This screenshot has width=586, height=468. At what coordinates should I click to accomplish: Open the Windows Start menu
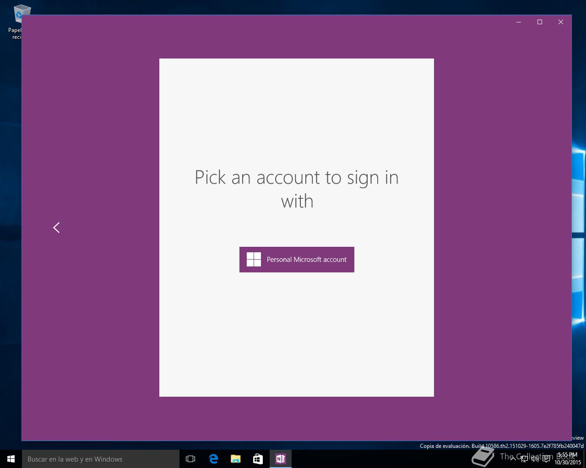pos(11,459)
